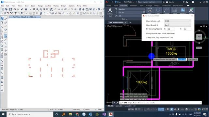Open the ETABS Assign menu

40,6
